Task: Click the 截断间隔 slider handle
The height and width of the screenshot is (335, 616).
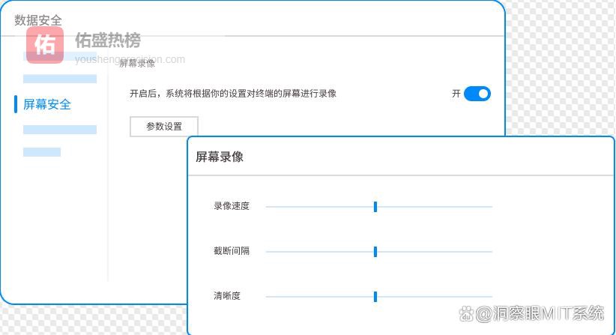Action: 375,252
